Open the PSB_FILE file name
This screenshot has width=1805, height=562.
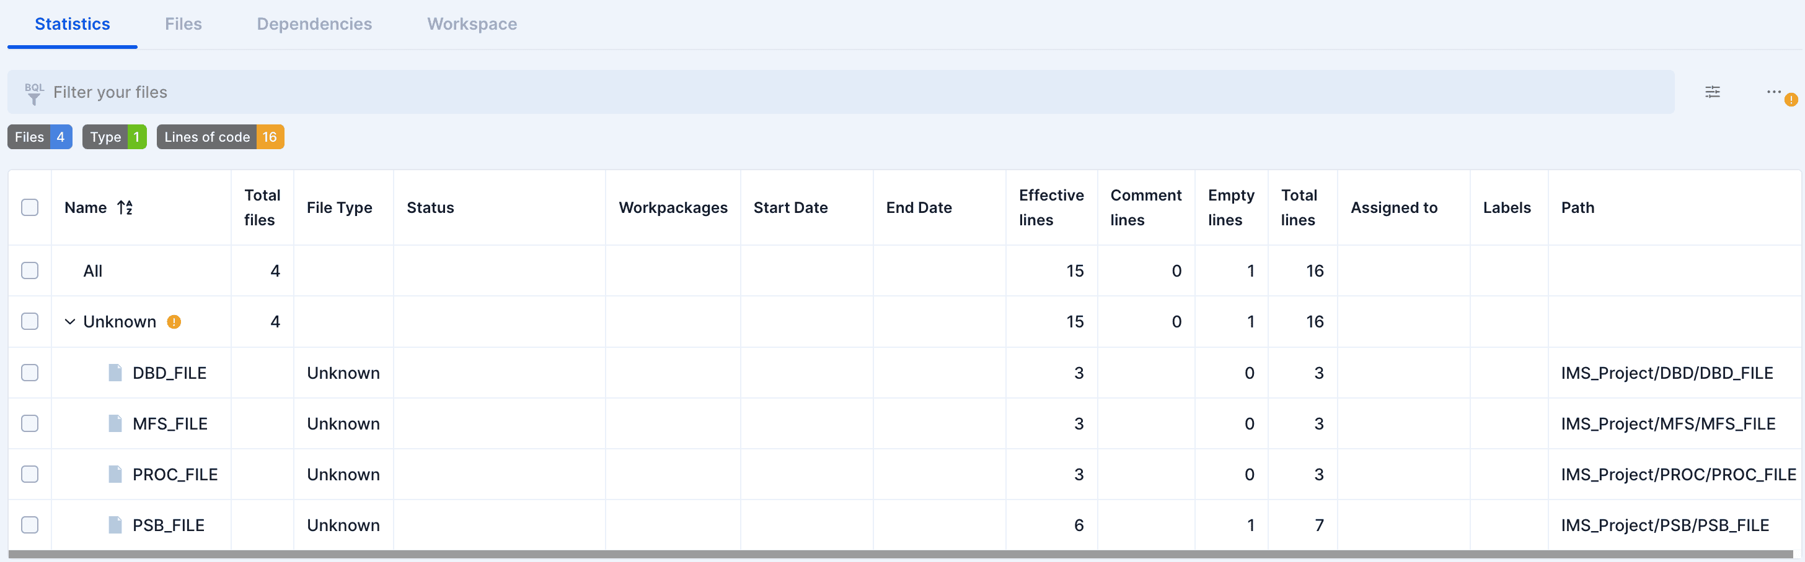pyautogui.click(x=169, y=525)
